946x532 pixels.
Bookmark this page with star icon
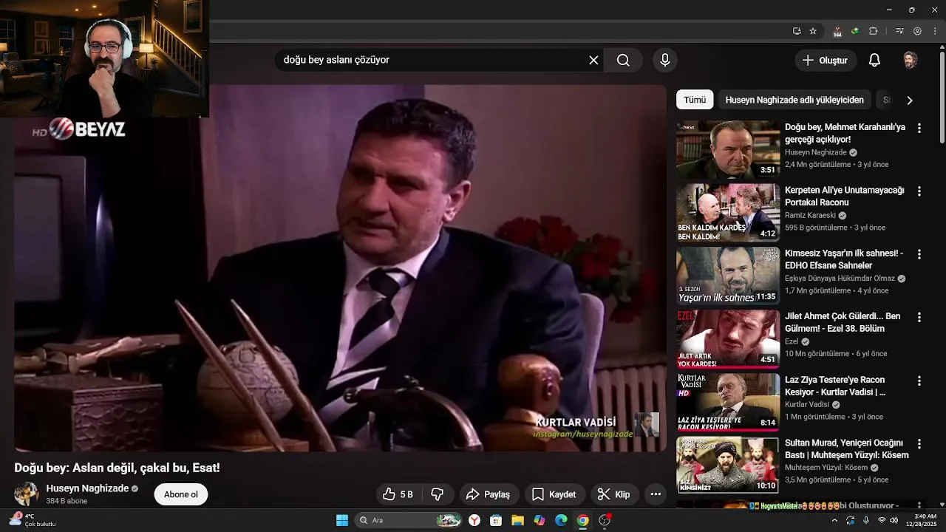pyautogui.click(x=813, y=31)
